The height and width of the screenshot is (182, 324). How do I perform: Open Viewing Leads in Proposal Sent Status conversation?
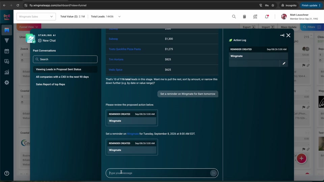(65, 69)
